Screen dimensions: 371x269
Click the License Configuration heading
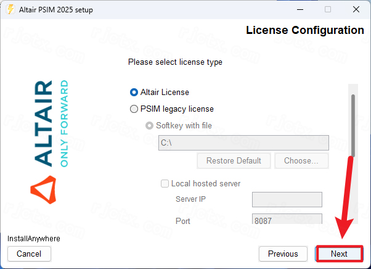pos(304,30)
